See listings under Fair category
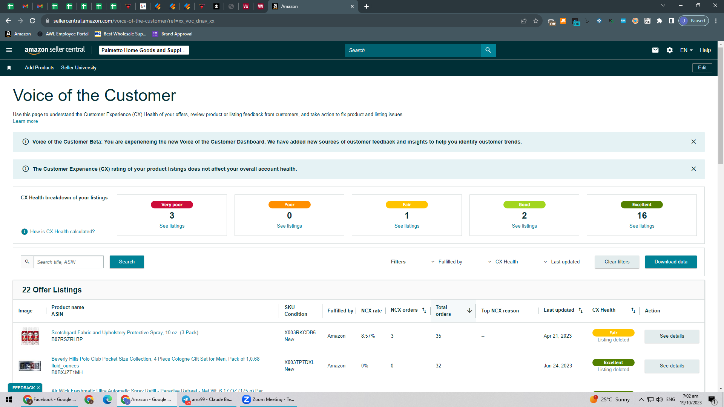Screen dimensions: 724x407 click(x=407, y=226)
